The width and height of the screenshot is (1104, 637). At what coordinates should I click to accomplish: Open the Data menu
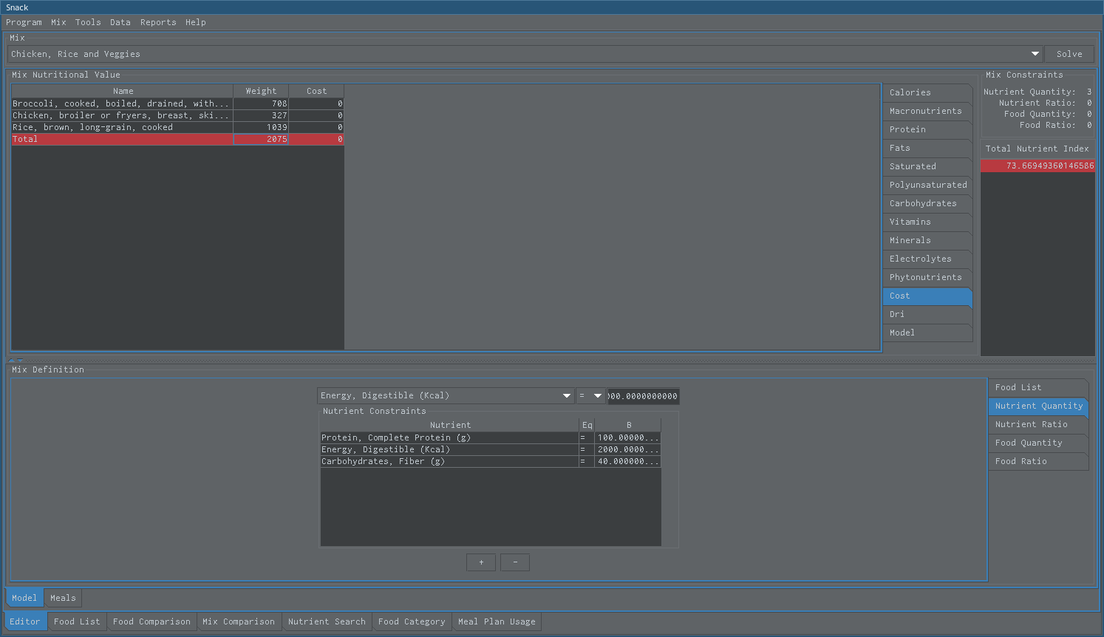click(x=120, y=22)
